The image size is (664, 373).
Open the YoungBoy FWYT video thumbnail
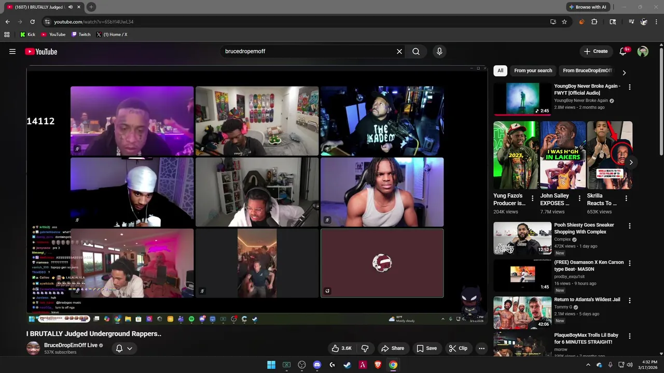[x=522, y=98]
